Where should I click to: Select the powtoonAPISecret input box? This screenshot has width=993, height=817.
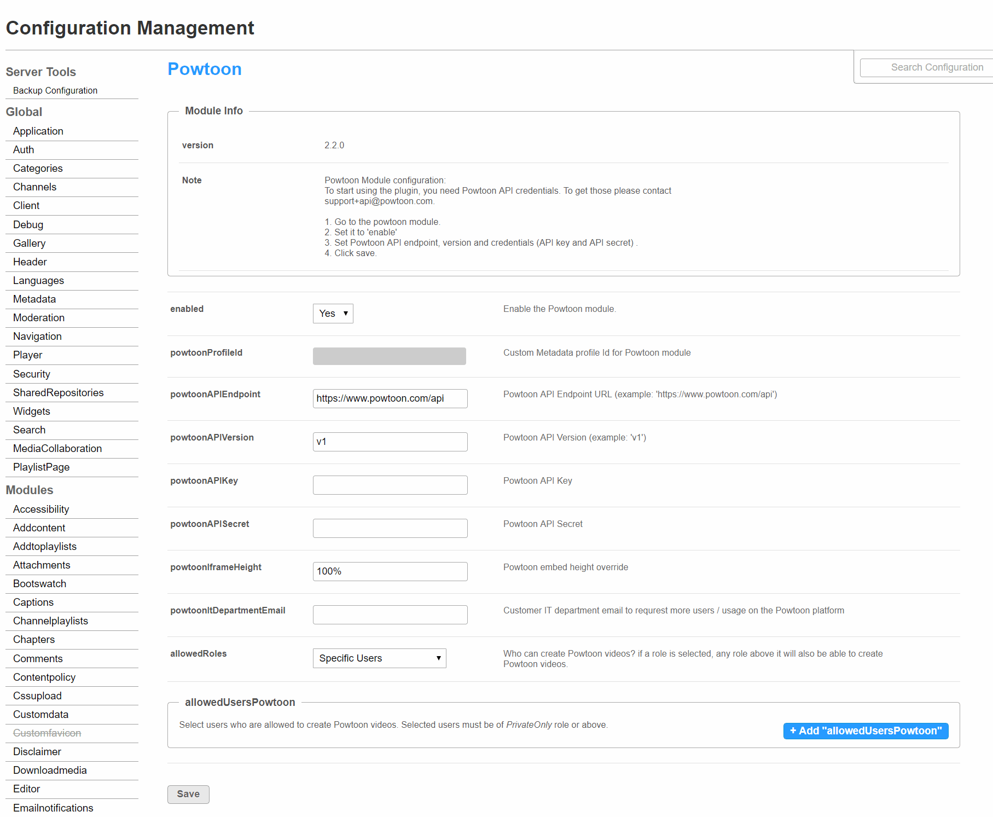tap(390, 528)
